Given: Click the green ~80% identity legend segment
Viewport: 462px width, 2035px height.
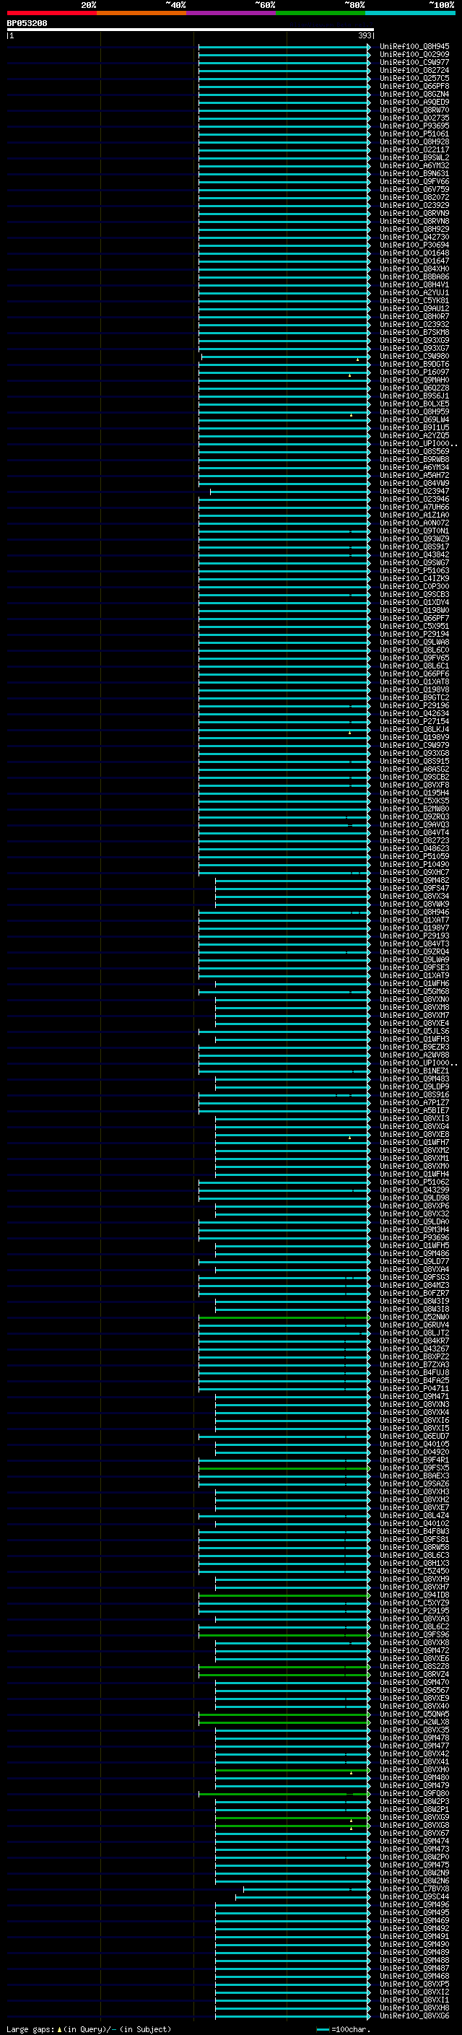Looking at the screenshot, I should pos(321,14).
